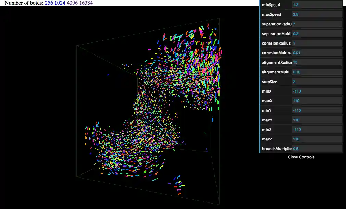
Task: Click the minY input field
Action: coord(317,111)
